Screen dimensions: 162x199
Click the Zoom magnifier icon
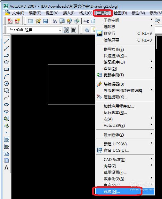pos(158,21)
